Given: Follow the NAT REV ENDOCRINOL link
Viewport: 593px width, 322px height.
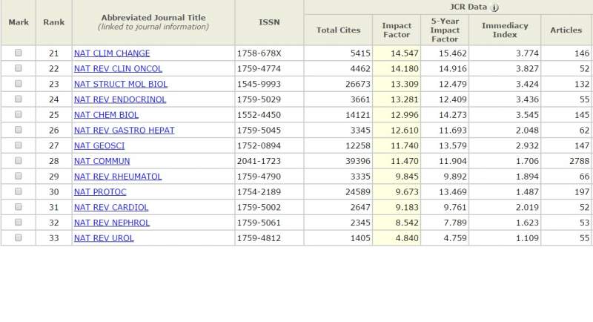Looking at the screenshot, I should pos(120,99).
